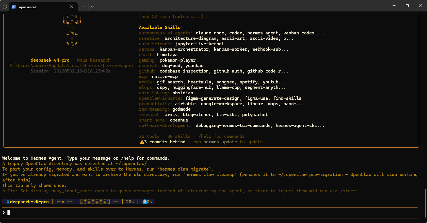The height and width of the screenshot is (223, 427).
Task: Open the new tab profile dropdown
Action: pyautogui.click(x=92, y=7)
